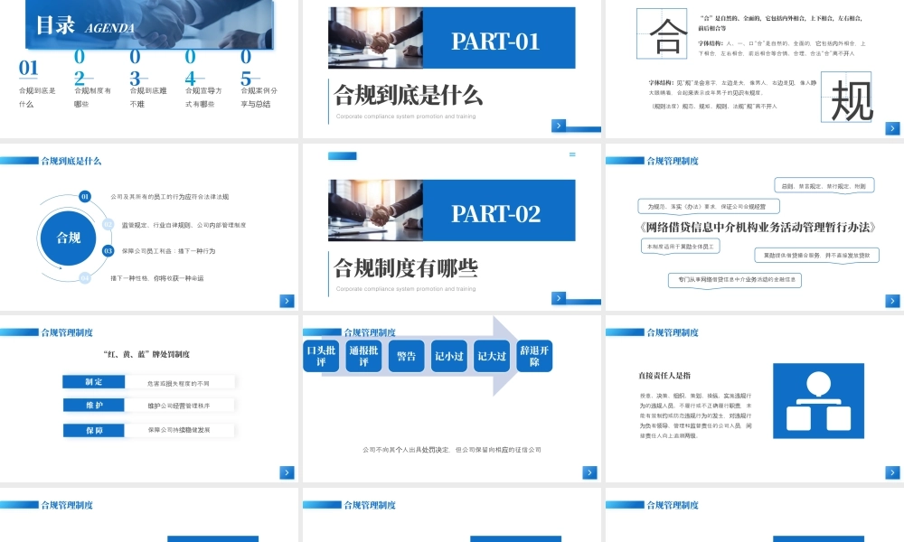This screenshot has width=904, height=542.
Task: Click the arrow icon on the PART-01 slide
Action: coord(558,126)
